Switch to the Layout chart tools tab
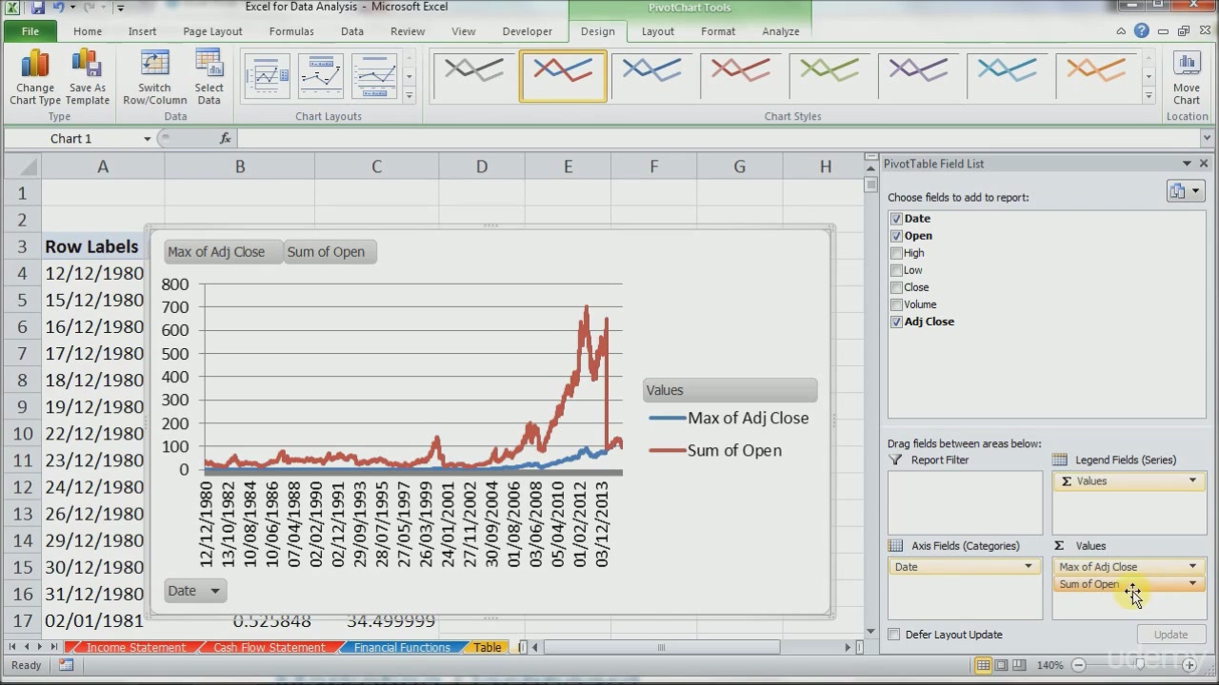Viewport: 1219px width, 685px height. coord(657,31)
